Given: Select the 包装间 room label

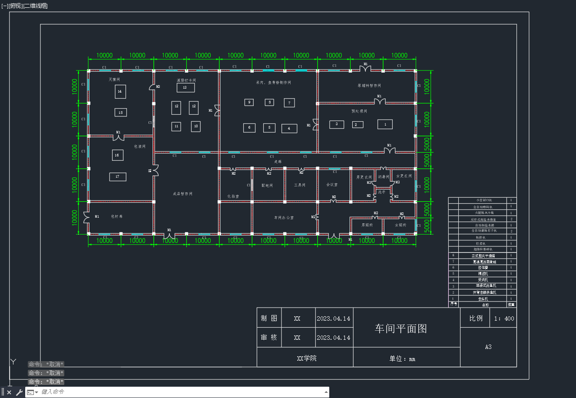Looking at the screenshot, I should pos(140,146).
